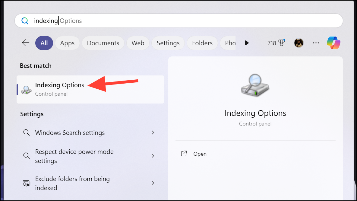The width and height of the screenshot is (357, 201).
Task: Open Exclude folders from being indexed result
Action: point(90,183)
